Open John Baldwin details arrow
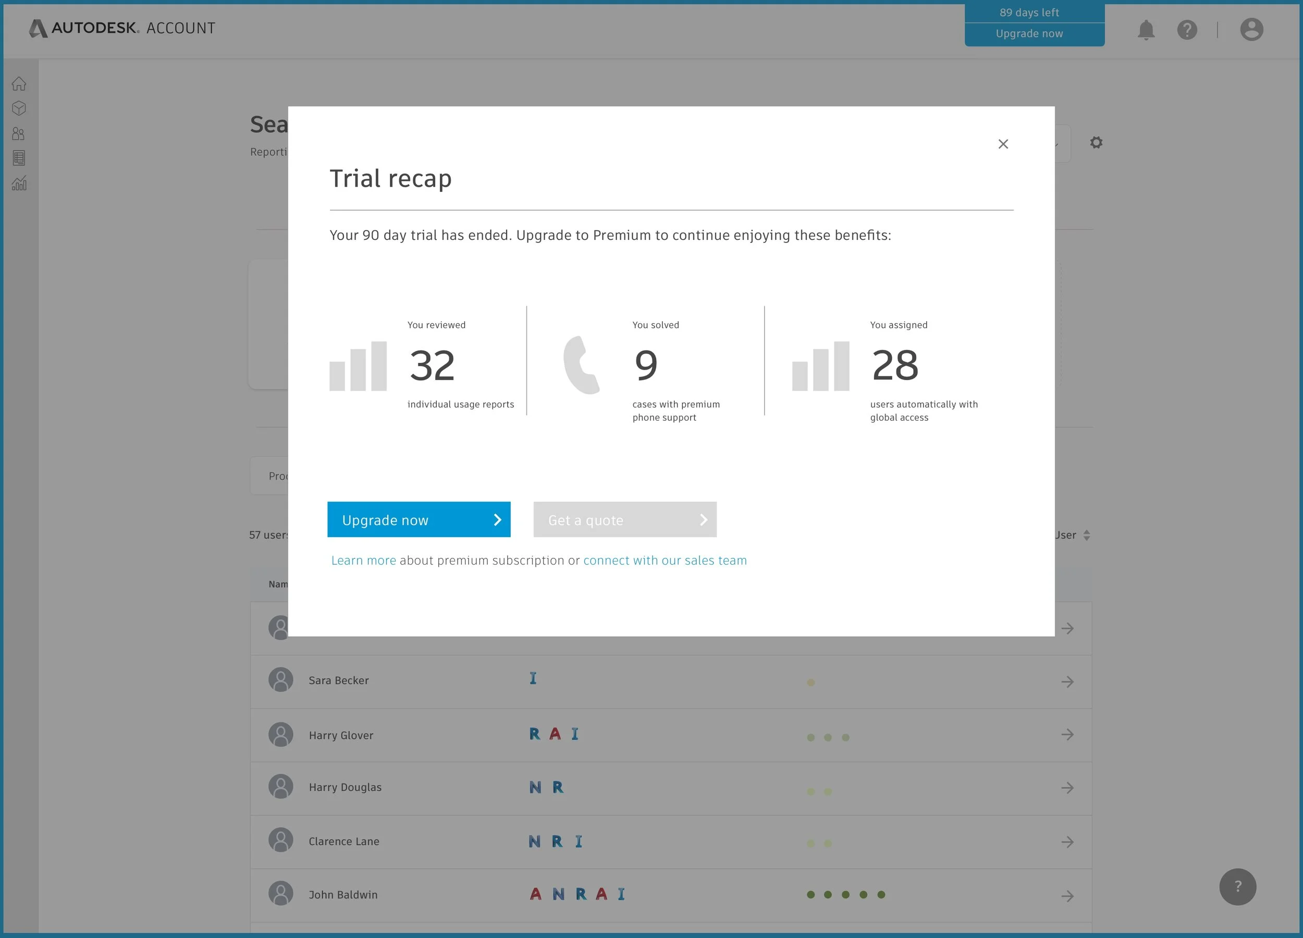 pos(1067,895)
